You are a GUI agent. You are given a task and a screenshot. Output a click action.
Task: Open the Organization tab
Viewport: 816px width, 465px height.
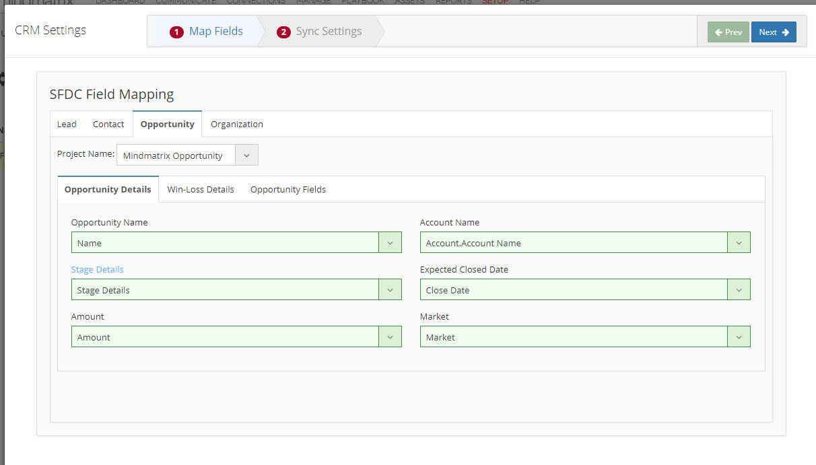(x=237, y=124)
